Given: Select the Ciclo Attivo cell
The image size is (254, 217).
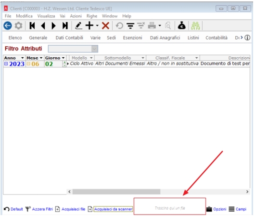Looking at the screenshot, I should click(82, 64).
